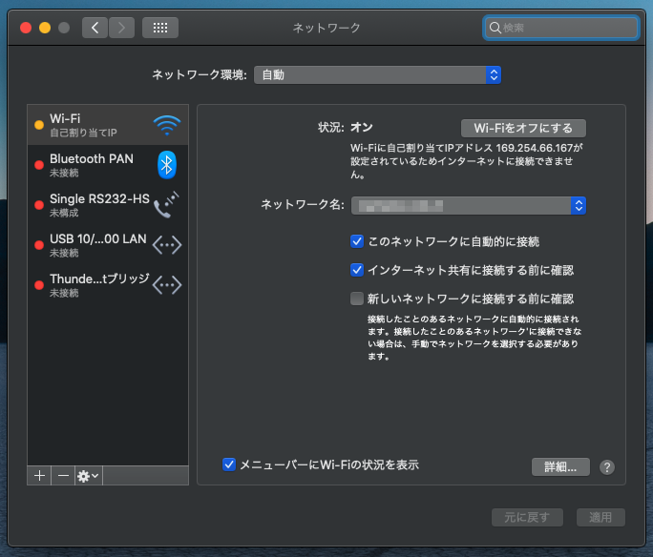Click the Thunderbolt bridge arrows icon

[167, 285]
